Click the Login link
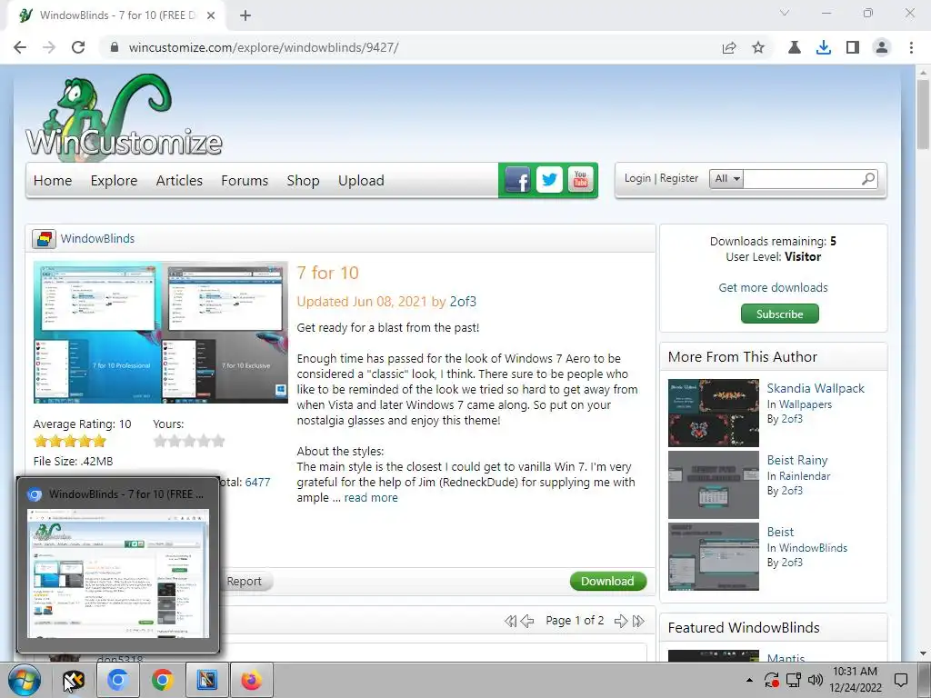Screen dimensions: 931x698 coord(637,178)
